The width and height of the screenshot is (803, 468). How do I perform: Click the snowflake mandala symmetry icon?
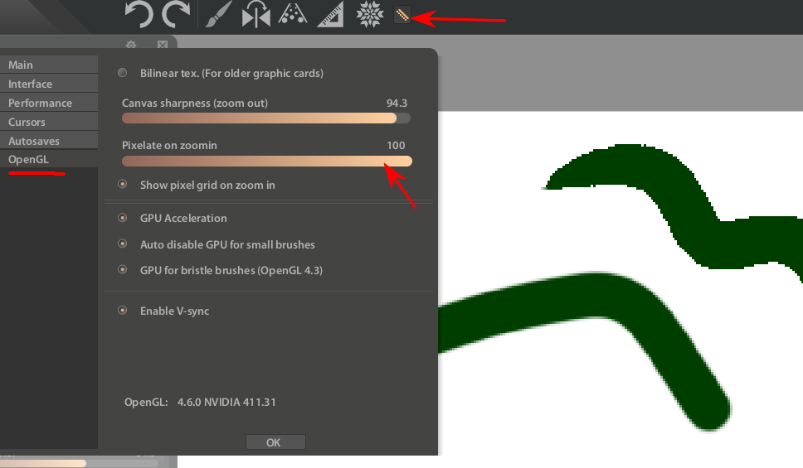coord(368,14)
